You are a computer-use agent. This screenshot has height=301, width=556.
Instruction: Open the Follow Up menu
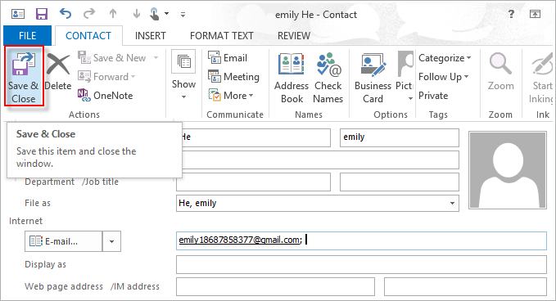pos(444,77)
